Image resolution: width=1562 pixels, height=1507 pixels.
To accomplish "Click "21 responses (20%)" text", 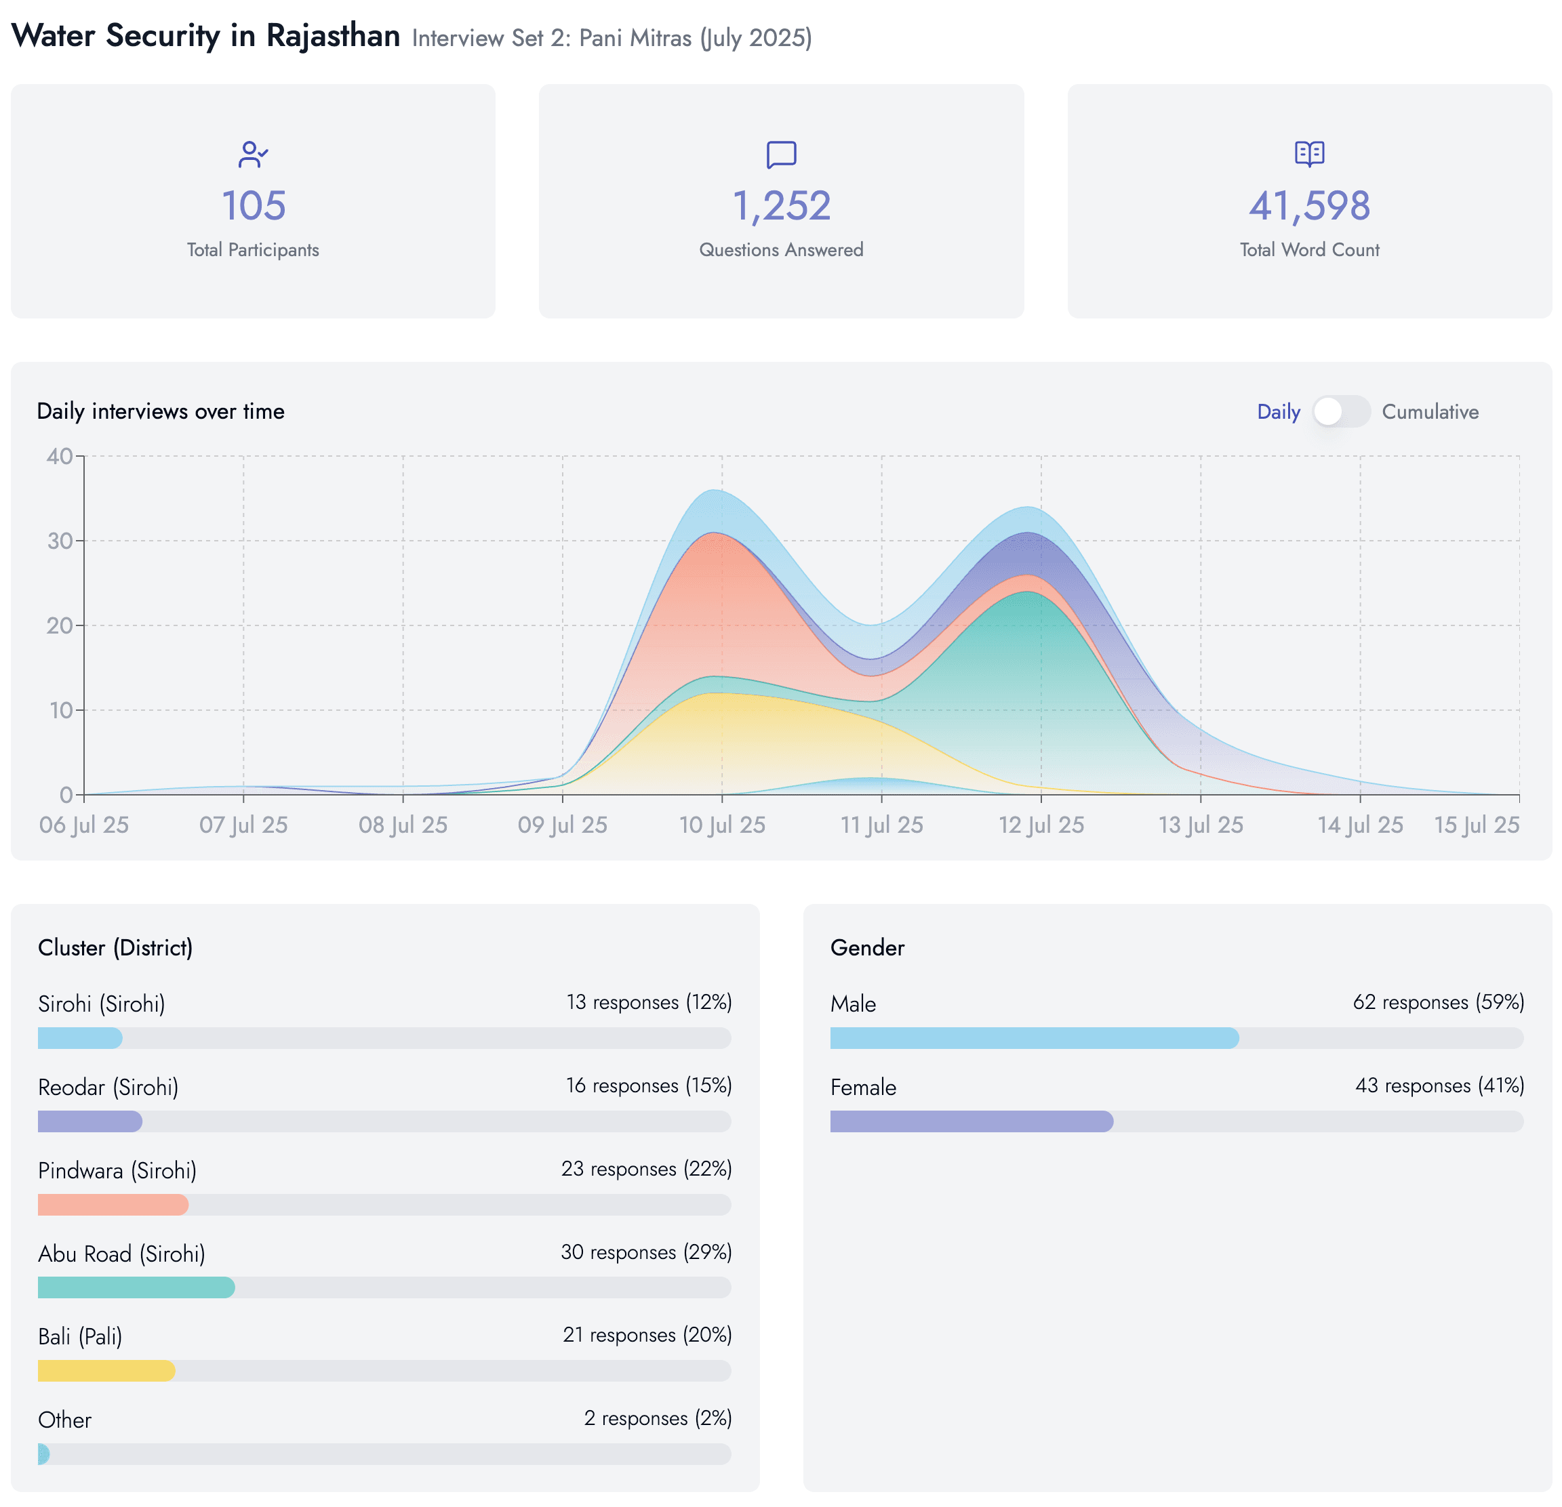I will click(647, 1335).
